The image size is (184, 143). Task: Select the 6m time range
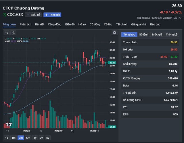coord(28,138)
